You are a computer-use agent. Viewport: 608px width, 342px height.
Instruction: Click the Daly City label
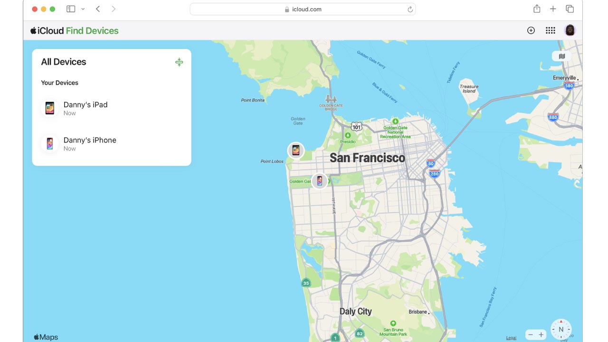[356, 312]
